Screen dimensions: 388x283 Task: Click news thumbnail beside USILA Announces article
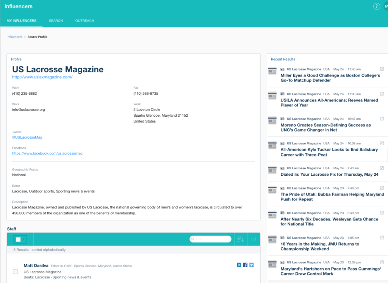[272, 96]
